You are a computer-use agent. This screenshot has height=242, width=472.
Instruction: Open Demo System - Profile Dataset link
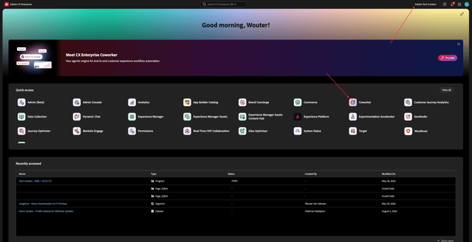coord(46,211)
